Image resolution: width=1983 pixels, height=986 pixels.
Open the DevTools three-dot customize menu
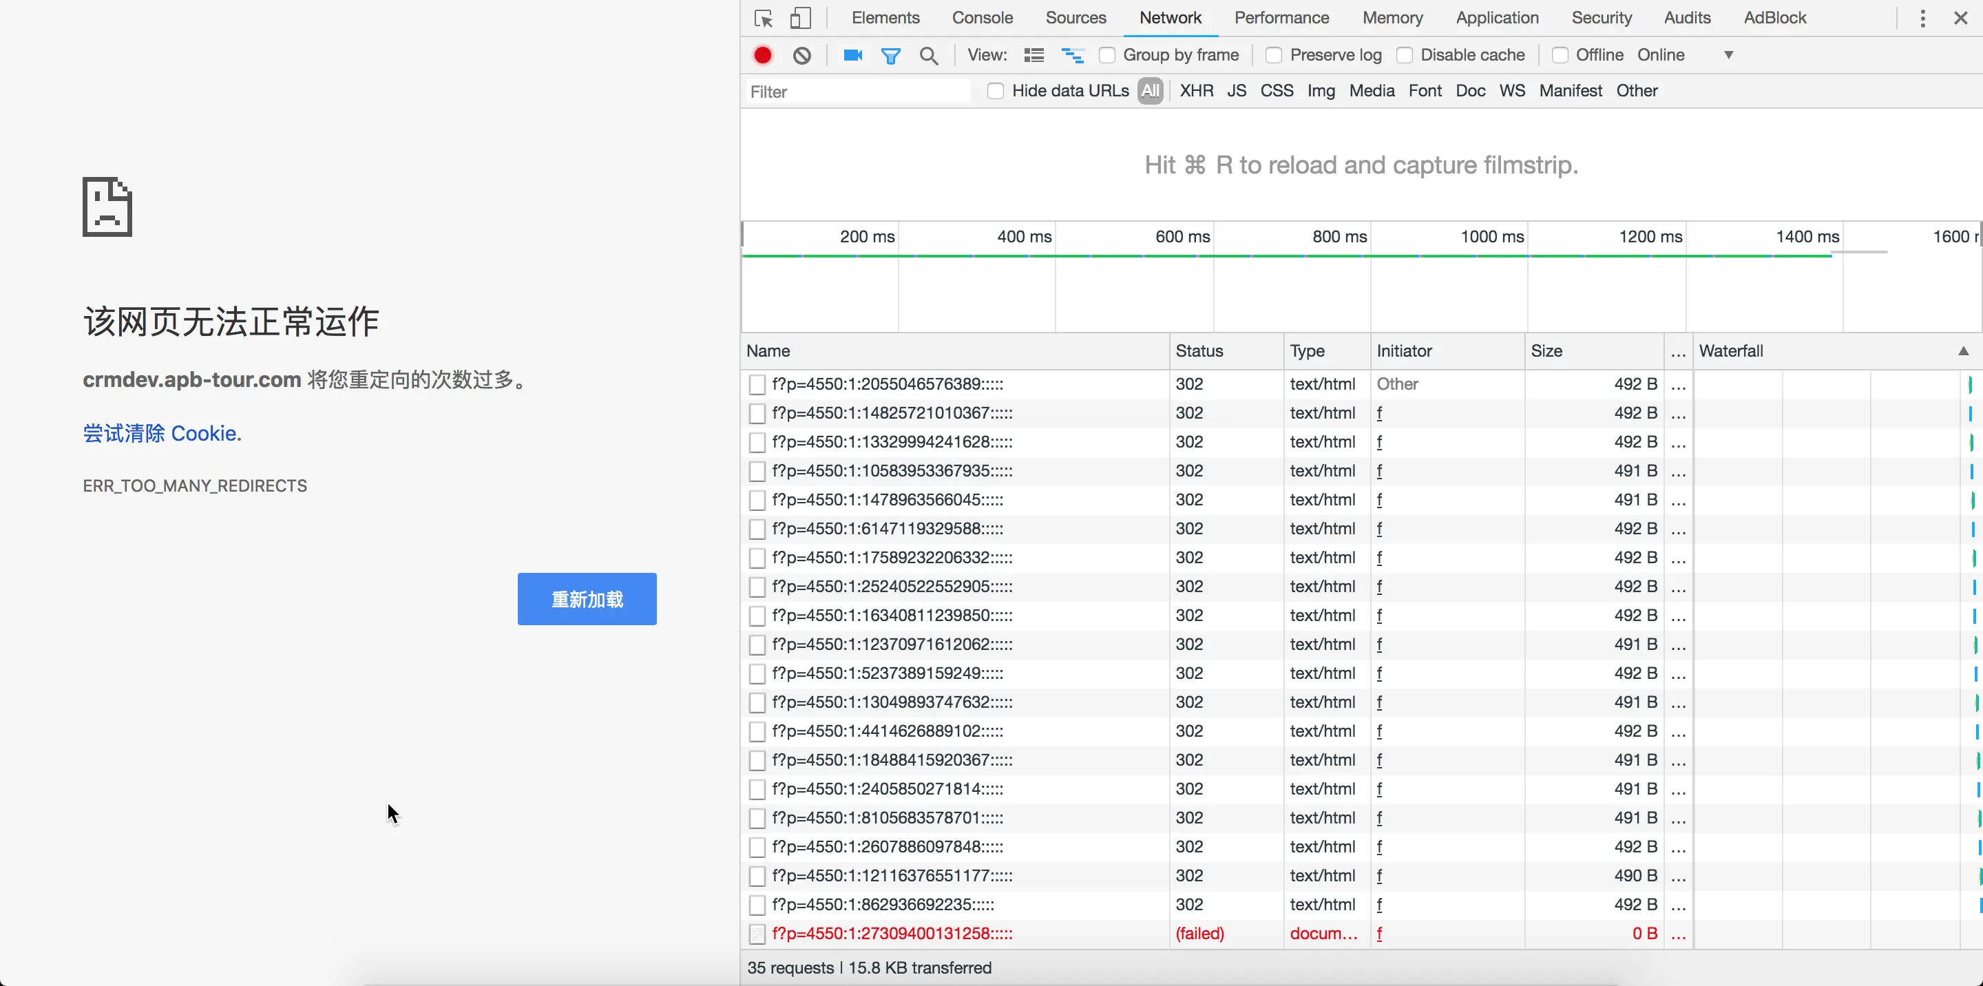click(x=1922, y=18)
